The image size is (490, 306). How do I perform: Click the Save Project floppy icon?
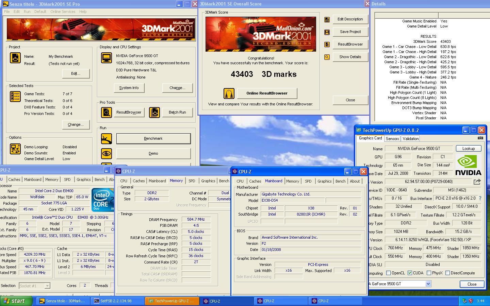(327, 32)
